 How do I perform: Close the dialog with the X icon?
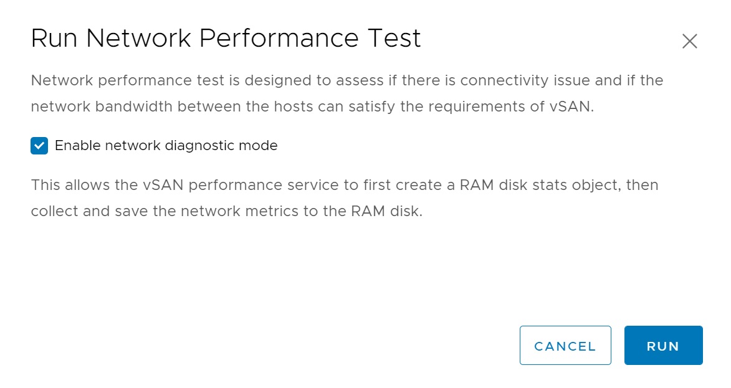tap(689, 41)
